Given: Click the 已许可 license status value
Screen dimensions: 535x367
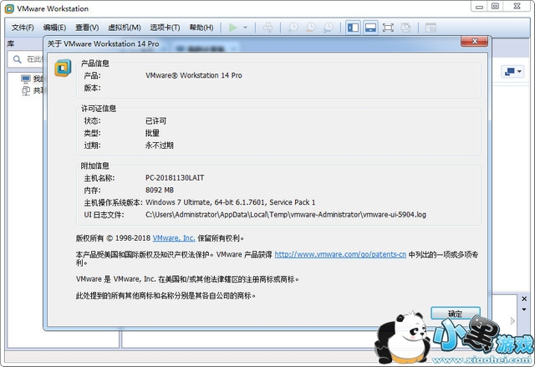Looking at the screenshot, I should (x=156, y=120).
